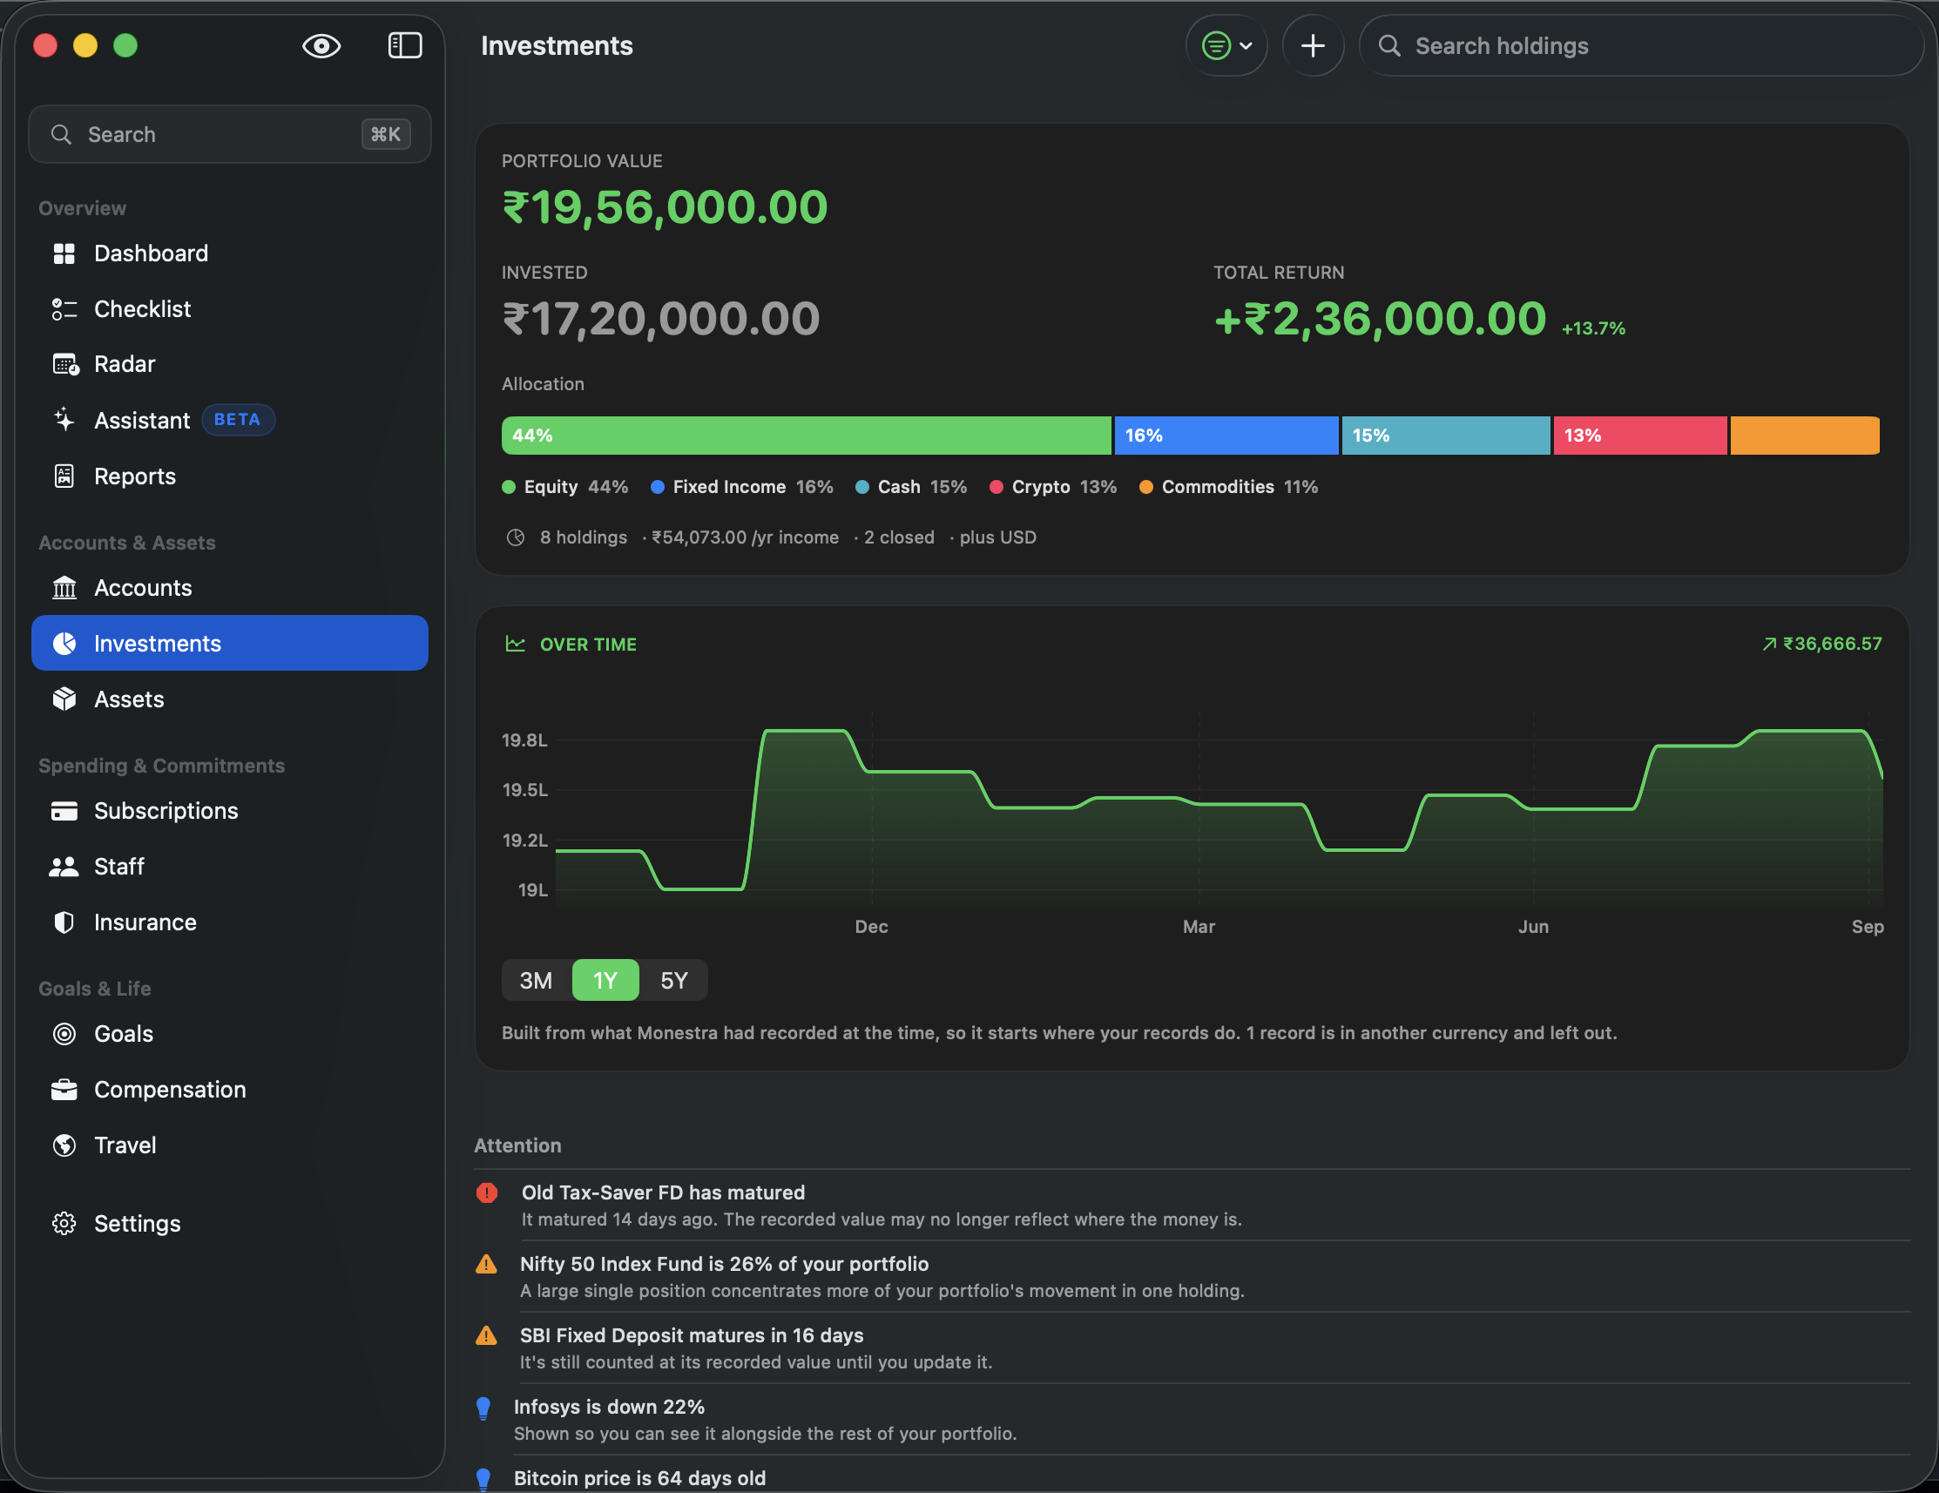
Task: Collapse the sidebar with the panel icon
Action: click(x=405, y=45)
